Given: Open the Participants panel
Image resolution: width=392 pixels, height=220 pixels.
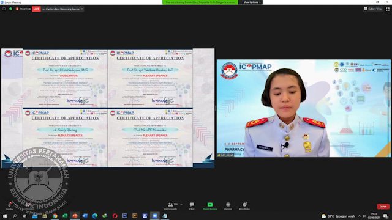Looking at the screenshot, I should tap(171, 207).
